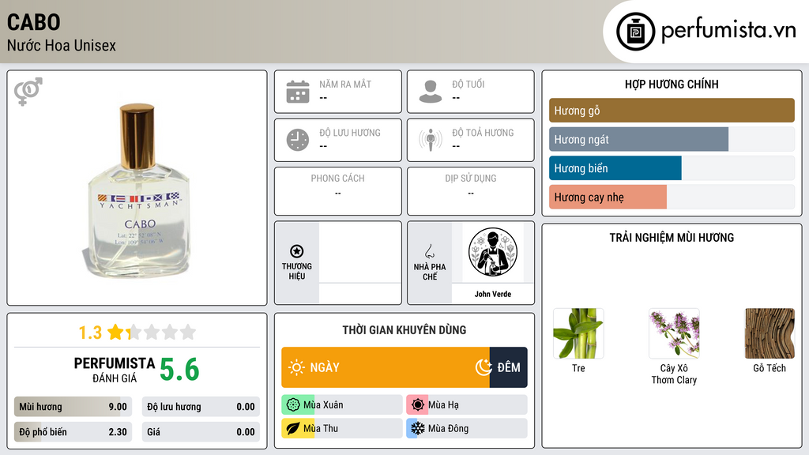This screenshot has width=809, height=455.
Task: Click the summer sun icon for Mùa Hạ
Action: [418, 405]
